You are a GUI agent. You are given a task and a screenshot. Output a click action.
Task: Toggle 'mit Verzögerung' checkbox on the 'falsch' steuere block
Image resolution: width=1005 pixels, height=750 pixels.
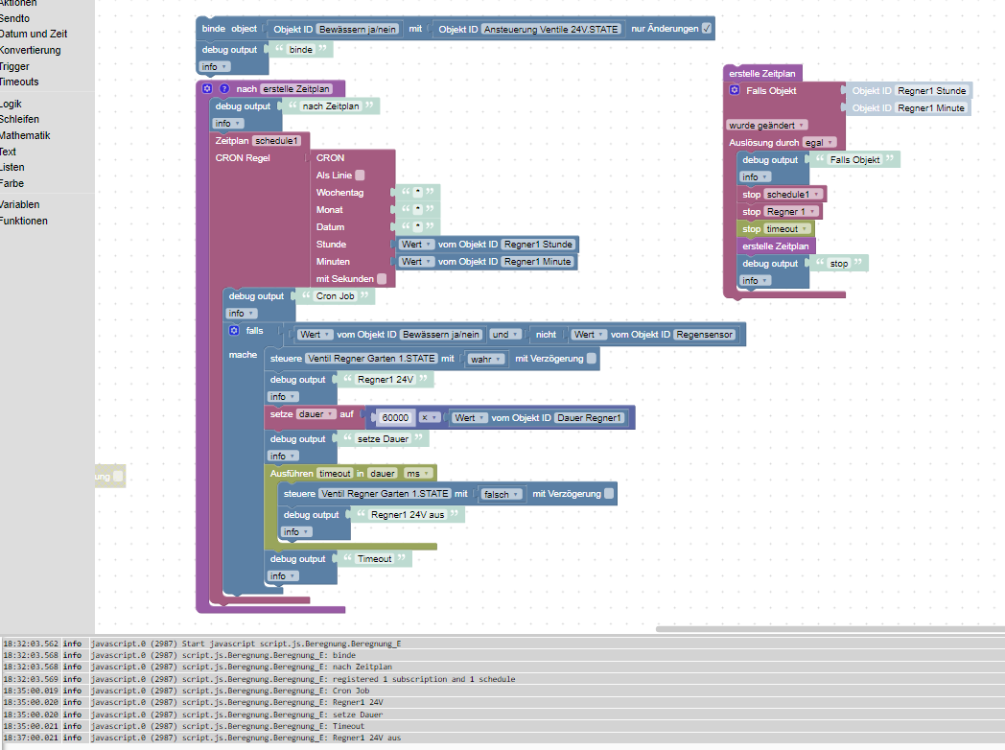tap(609, 494)
